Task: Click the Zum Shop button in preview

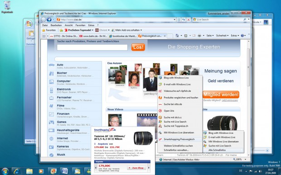Action: 136,168
